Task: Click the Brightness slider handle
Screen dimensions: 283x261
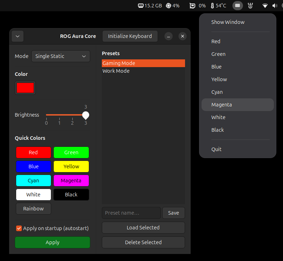Action: click(86, 115)
